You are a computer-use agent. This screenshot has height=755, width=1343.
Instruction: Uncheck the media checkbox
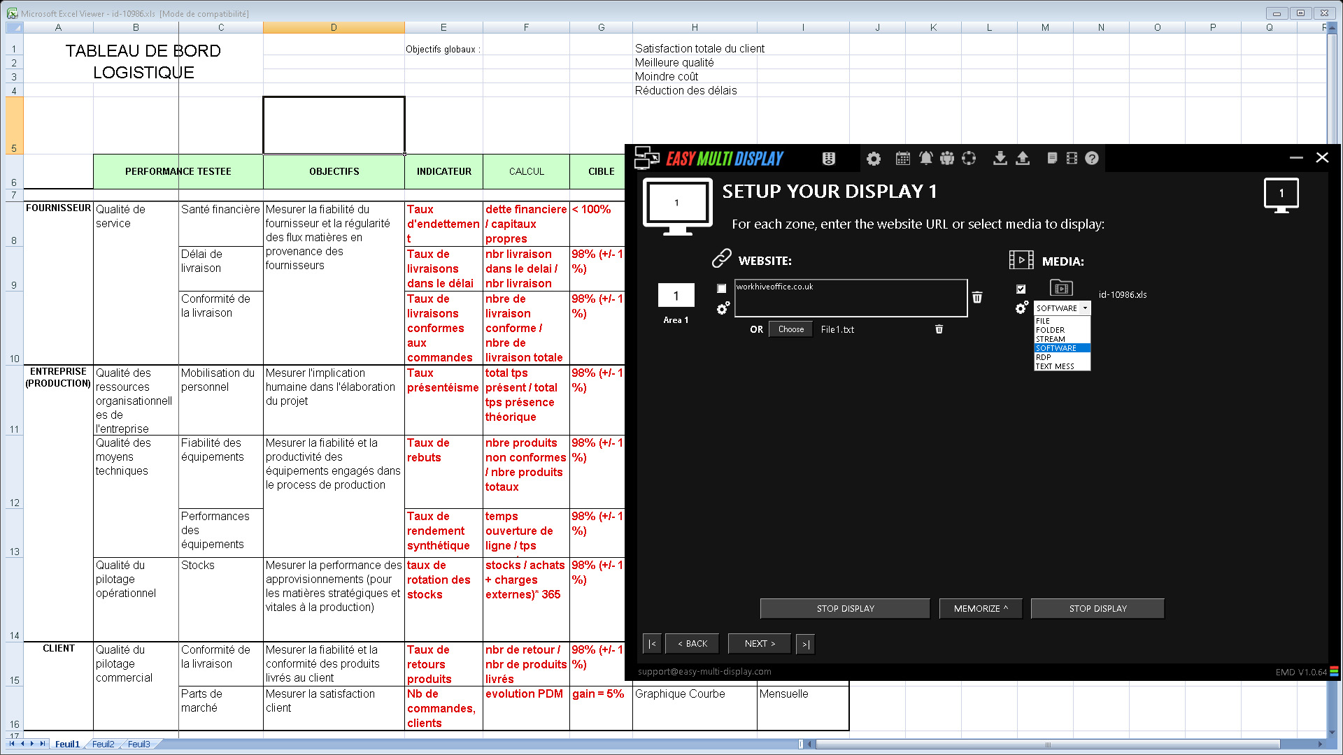pos(1021,289)
